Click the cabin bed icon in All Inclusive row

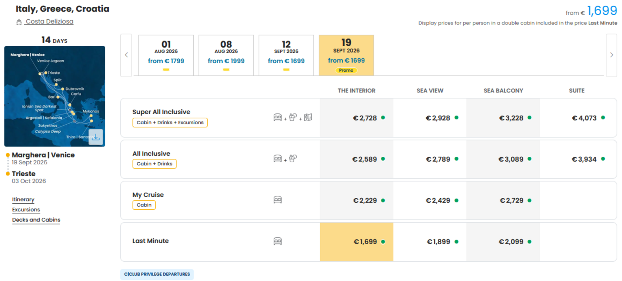[278, 159]
